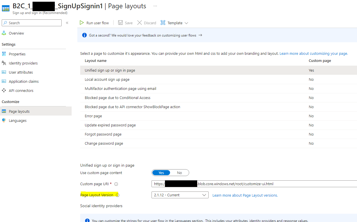357x222 pixels.
Task: Click the Custom page column header
Action: click(x=320, y=61)
